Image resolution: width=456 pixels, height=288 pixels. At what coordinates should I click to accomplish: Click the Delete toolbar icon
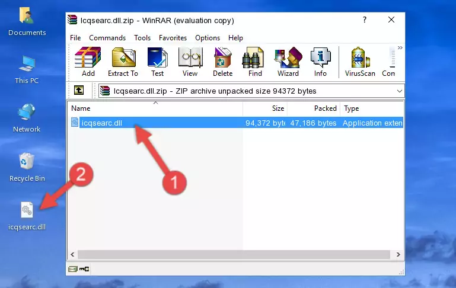(223, 62)
